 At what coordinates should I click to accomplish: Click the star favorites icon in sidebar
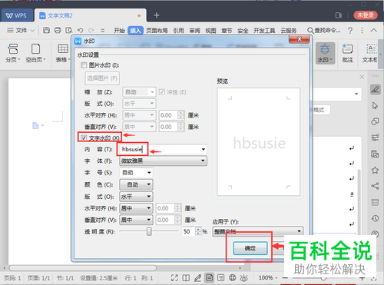375,170
